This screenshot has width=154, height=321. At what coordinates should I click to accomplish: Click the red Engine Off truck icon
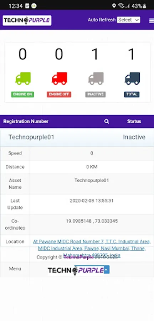59,78
